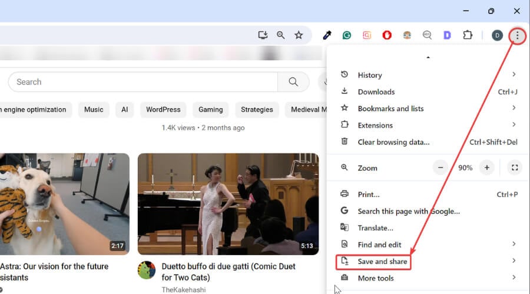This screenshot has height=294, width=530.
Task: Expand Save and share chevron arrow
Action: tap(514, 260)
